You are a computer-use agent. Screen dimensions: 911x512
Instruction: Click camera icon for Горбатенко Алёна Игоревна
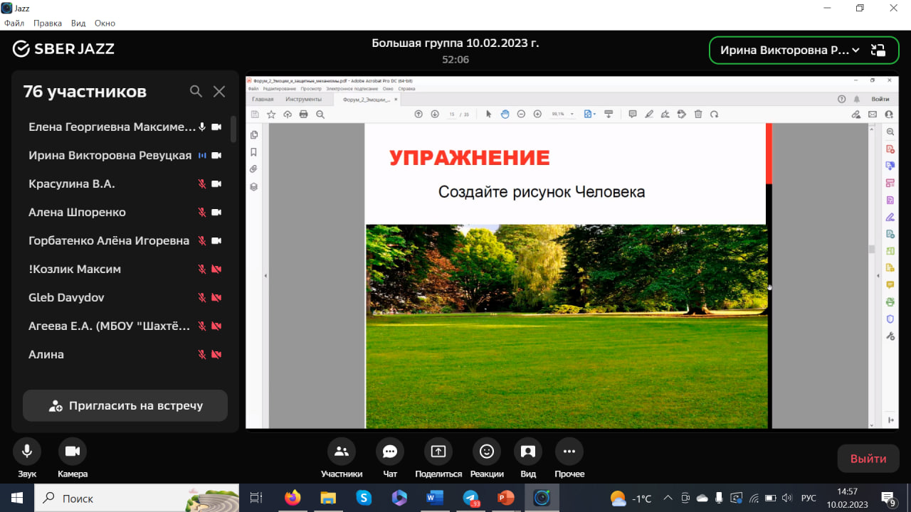[x=216, y=240]
